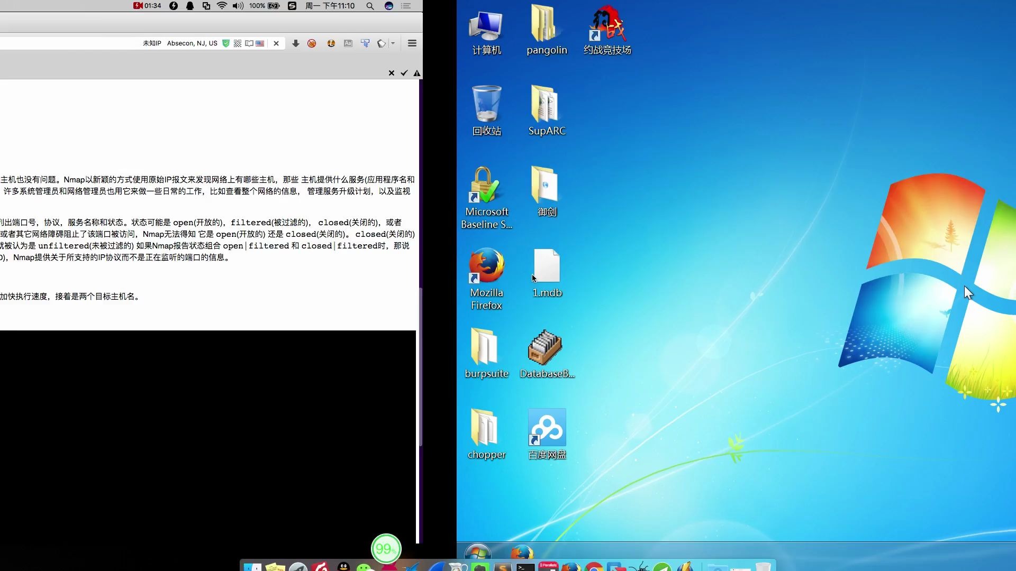Click the green shield icon in the address bar

click(226, 43)
